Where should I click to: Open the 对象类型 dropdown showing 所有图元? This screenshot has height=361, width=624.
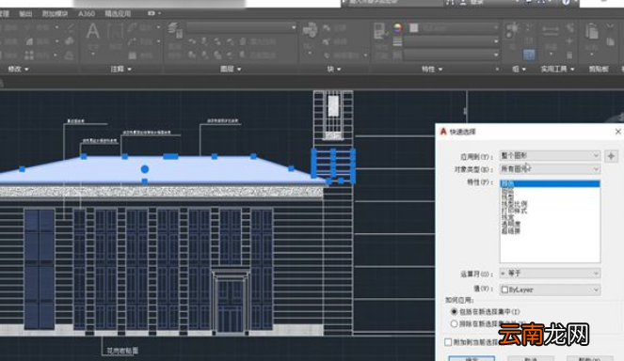(x=550, y=169)
